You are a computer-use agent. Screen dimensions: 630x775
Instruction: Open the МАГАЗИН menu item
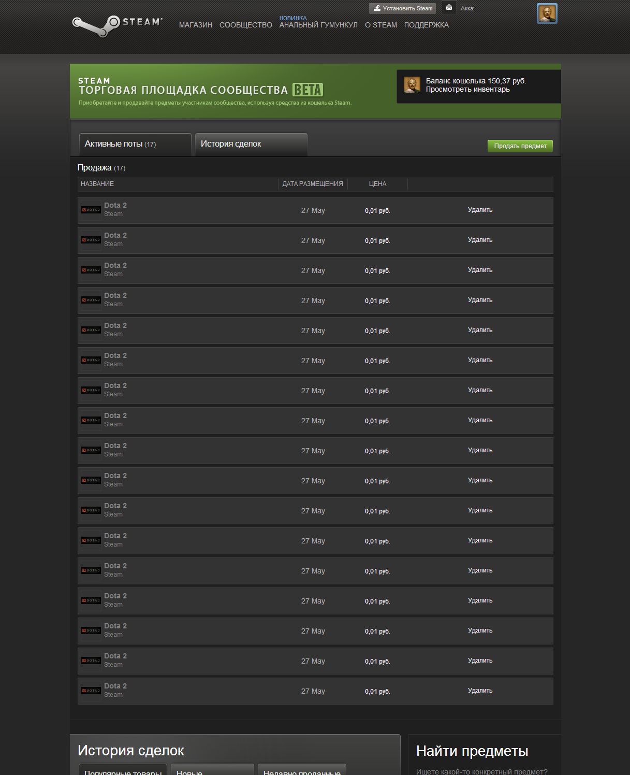196,24
